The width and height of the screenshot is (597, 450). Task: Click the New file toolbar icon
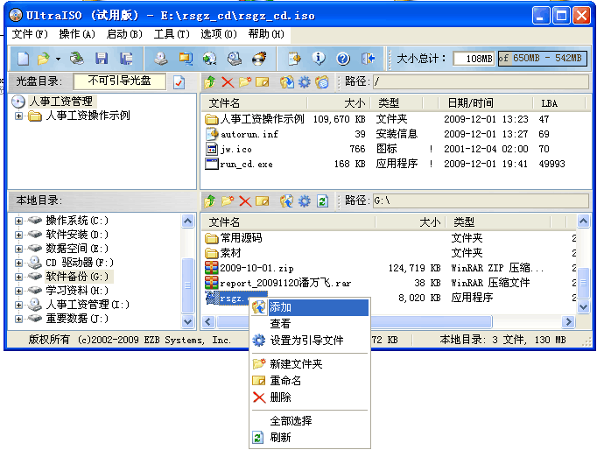coord(24,59)
